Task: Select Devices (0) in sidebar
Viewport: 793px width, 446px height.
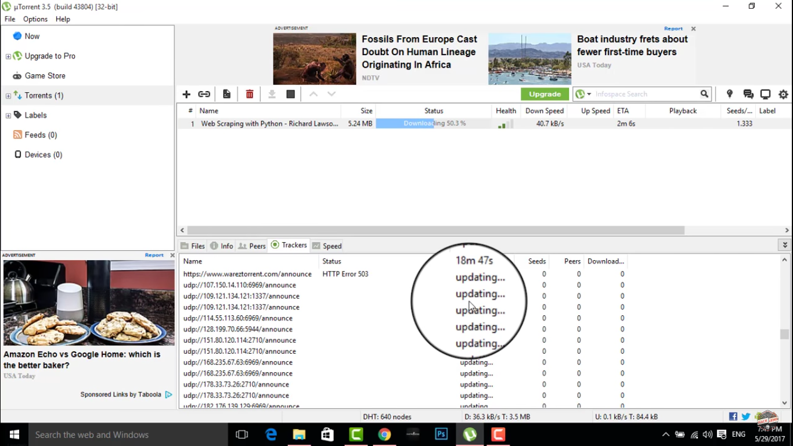Action: 43,154
